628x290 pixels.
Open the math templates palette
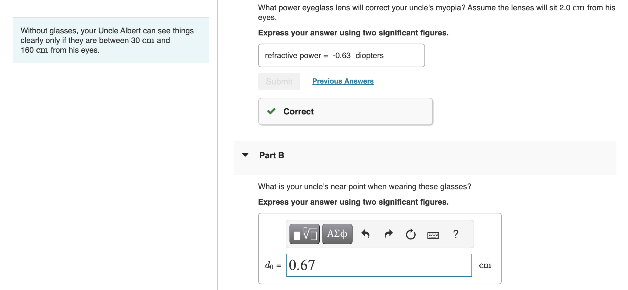[304, 234]
